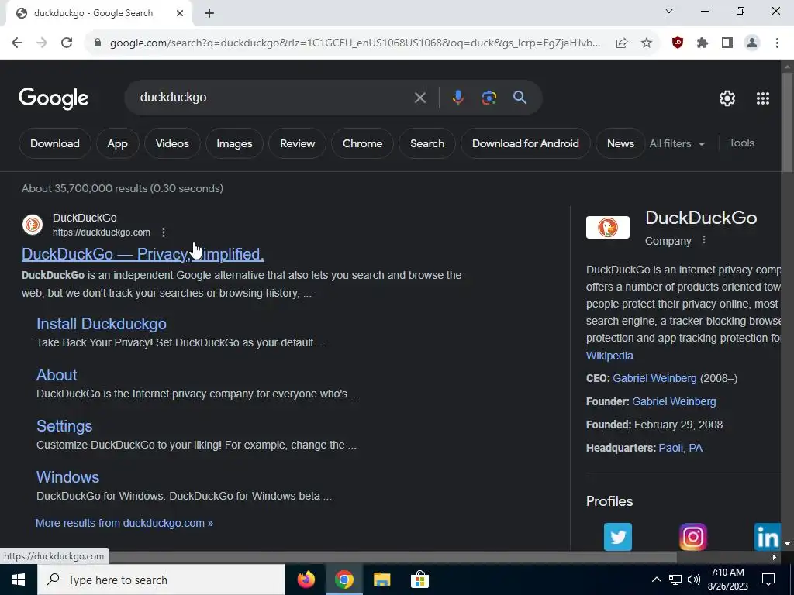Open DuckDuckGo's Instagram profile icon
This screenshot has width=794, height=595.
pos(692,537)
